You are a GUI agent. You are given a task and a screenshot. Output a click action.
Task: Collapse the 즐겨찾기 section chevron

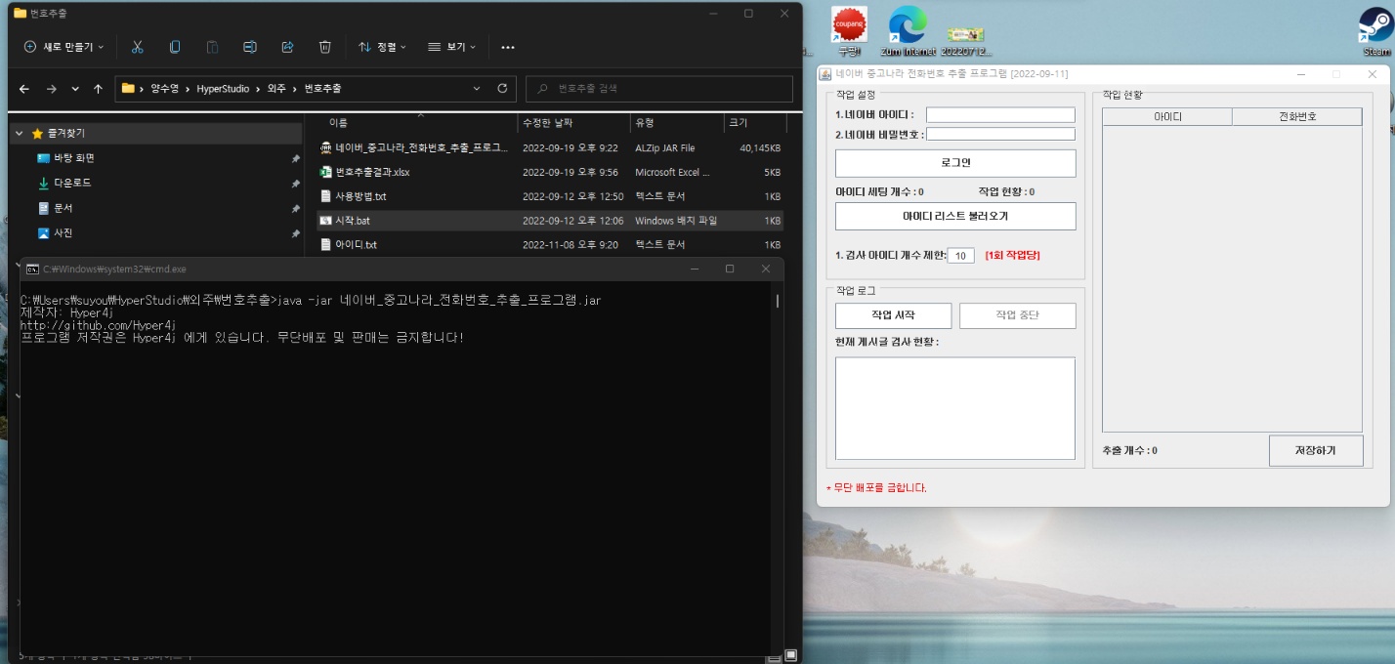(x=20, y=133)
